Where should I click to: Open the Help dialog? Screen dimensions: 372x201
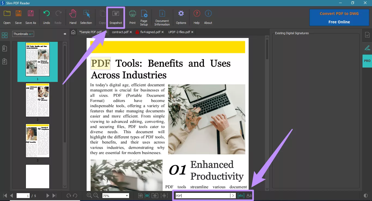tap(196, 17)
